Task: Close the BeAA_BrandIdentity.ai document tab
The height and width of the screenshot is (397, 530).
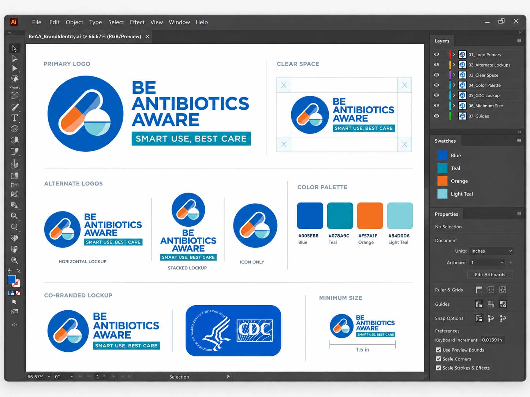Action: pyautogui.click(x=147, y=37)
